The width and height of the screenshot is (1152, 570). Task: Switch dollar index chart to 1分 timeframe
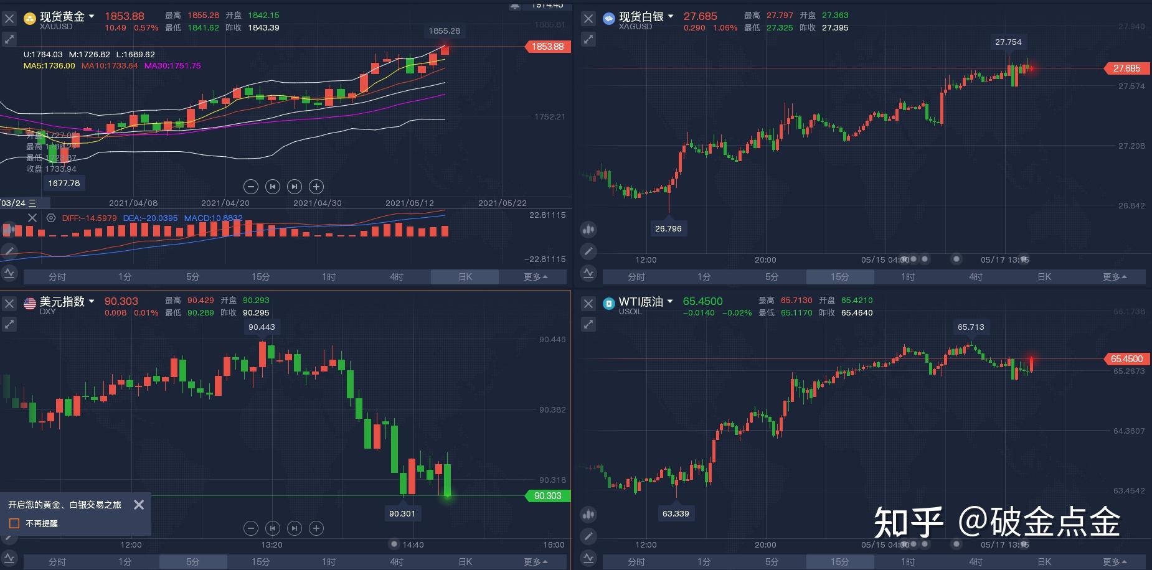[x=125, y=562]
